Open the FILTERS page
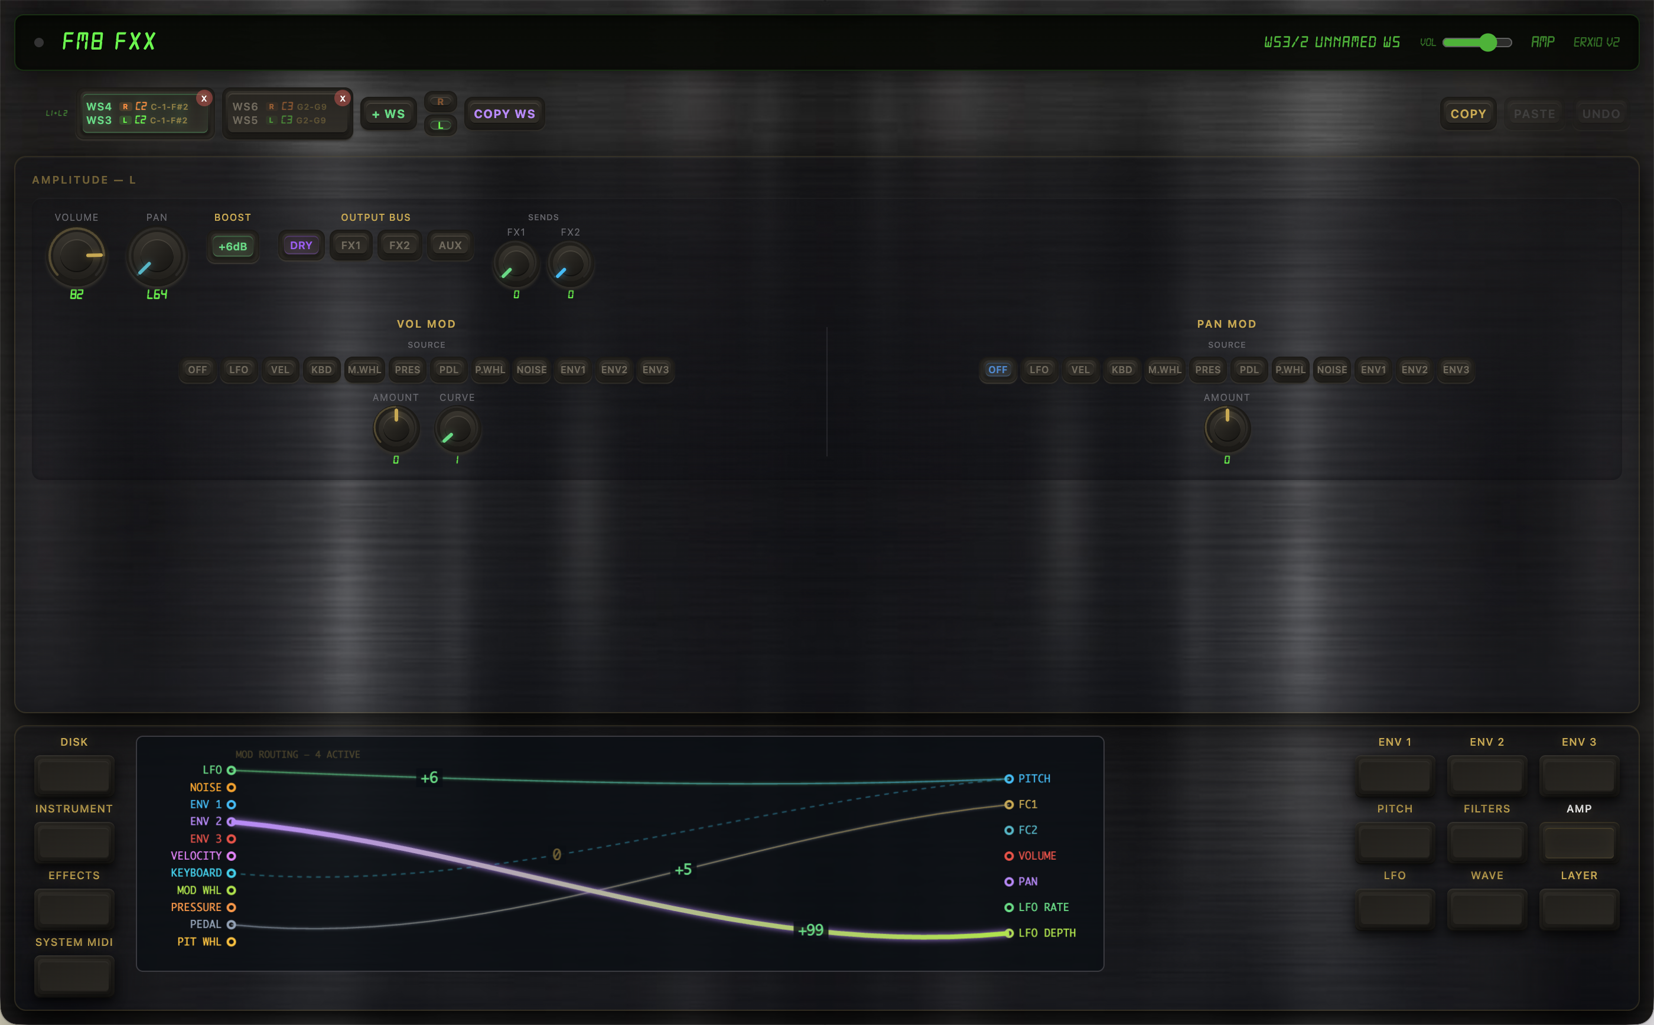The image size is (1654, 1025). pyautogui.click(x=1486, y=841)
